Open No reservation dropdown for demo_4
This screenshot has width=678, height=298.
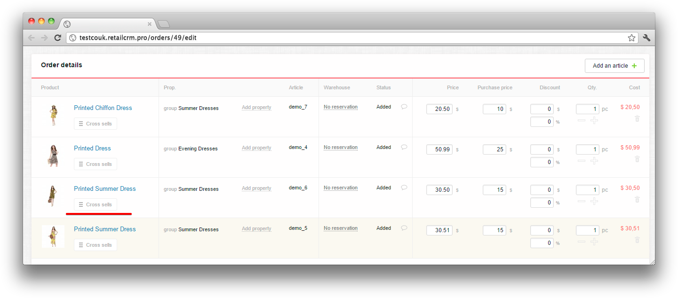click(x=341, y=148)
